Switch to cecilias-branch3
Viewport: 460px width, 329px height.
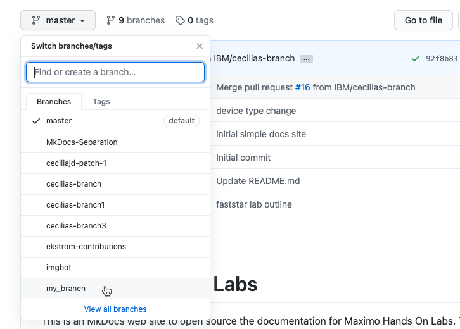tap(115, 226)
